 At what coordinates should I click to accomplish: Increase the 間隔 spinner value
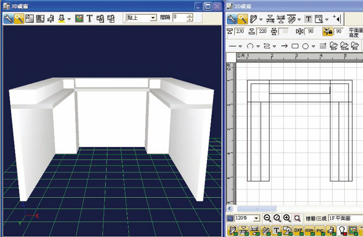pyautogui.click(x=189, y=16)
